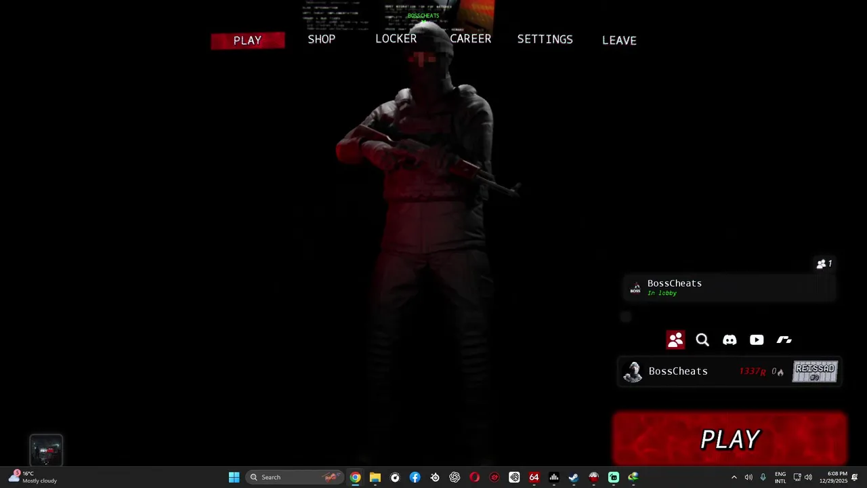Click the slanted logo icon next to YouTube
Screen dimensions: 867x488
(784, 340)
